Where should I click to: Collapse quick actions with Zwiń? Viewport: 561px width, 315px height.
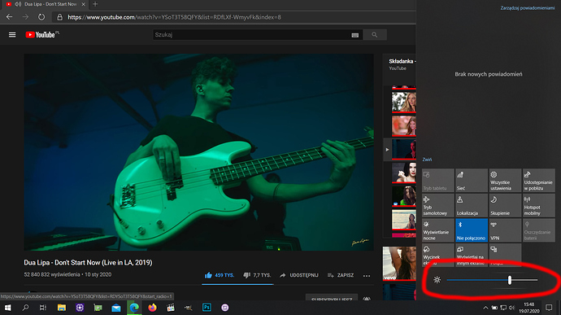(x=427, y=160)
